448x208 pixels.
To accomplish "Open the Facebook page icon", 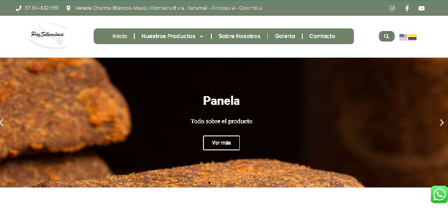I will (x=407, y=8).
